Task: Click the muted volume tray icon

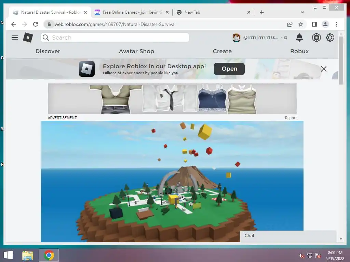Action: pos(301,256)
